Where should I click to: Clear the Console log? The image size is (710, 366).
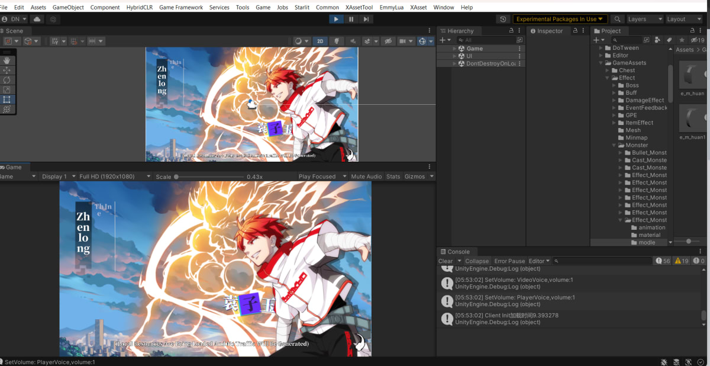coord(446,261)
